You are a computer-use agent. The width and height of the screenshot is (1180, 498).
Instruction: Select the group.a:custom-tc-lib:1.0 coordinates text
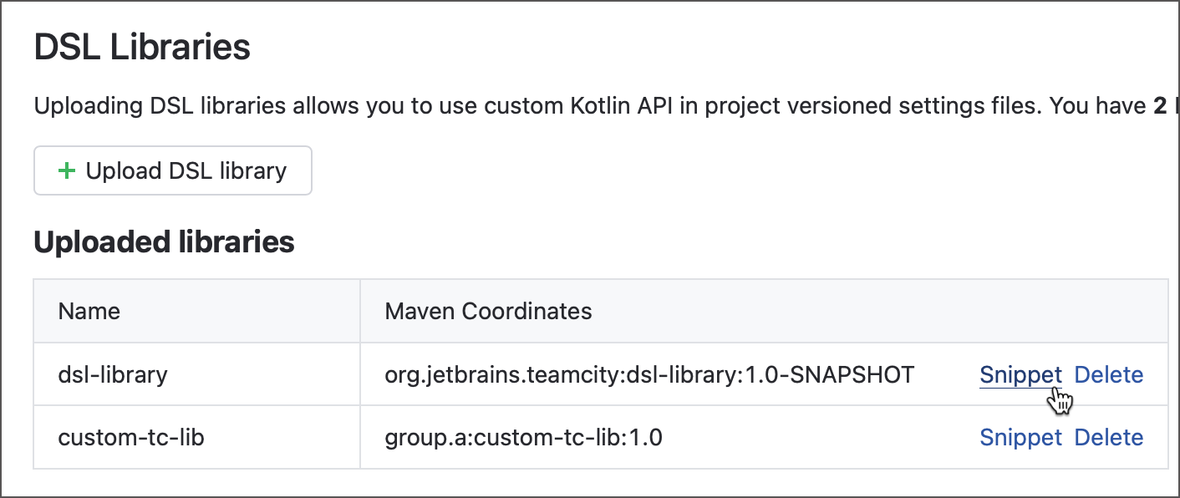[522, 437]
